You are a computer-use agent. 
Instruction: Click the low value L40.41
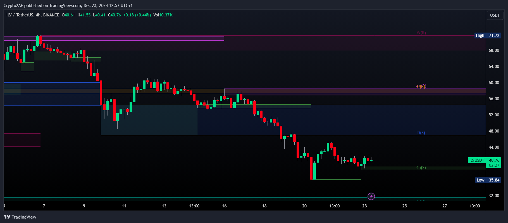point(99,15)
